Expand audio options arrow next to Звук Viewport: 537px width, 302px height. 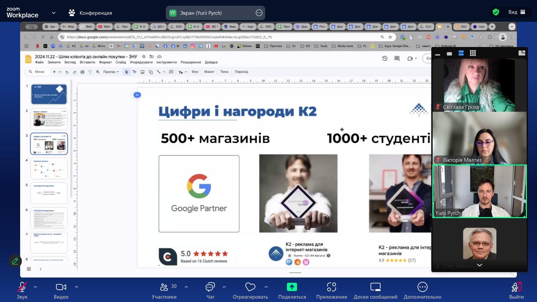coord(35,287)
